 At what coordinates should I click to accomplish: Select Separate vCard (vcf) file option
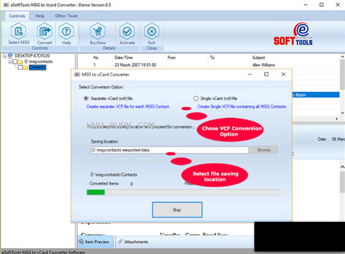86,98
